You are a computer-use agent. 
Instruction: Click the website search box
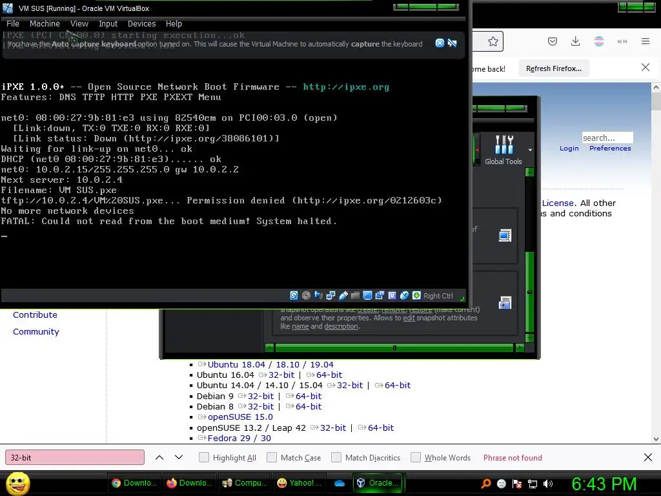coord(607,138)
